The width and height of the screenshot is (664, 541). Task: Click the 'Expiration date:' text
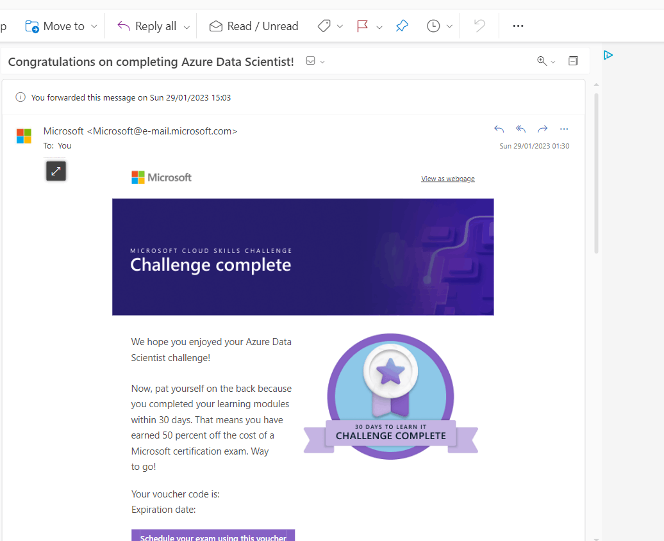coord(163,510)
